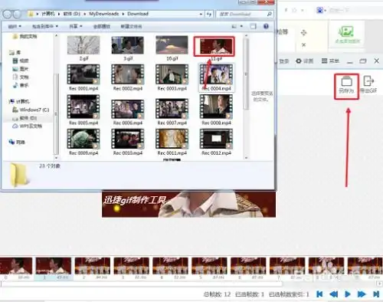Click the file list vertical scrollbar
Image resolution: width=383 pixels, height=302 pixels.
pos(246,74)
